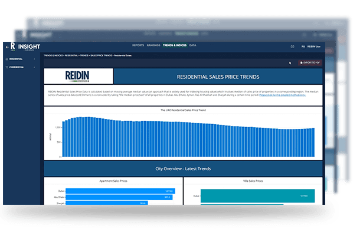Click the Sharjah bar in apartment chart
This screenshot has width=363, height=246.
click(107, 203)
